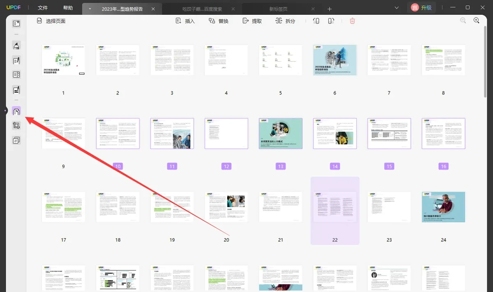Open the 帮助 menu
Image resolution: width=493 pixels, height=292 pixels.
[68, 8]
